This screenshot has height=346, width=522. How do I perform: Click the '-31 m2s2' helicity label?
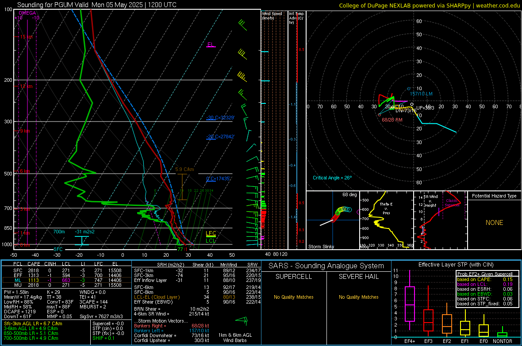pyautogui.click(x=84, y=232)
